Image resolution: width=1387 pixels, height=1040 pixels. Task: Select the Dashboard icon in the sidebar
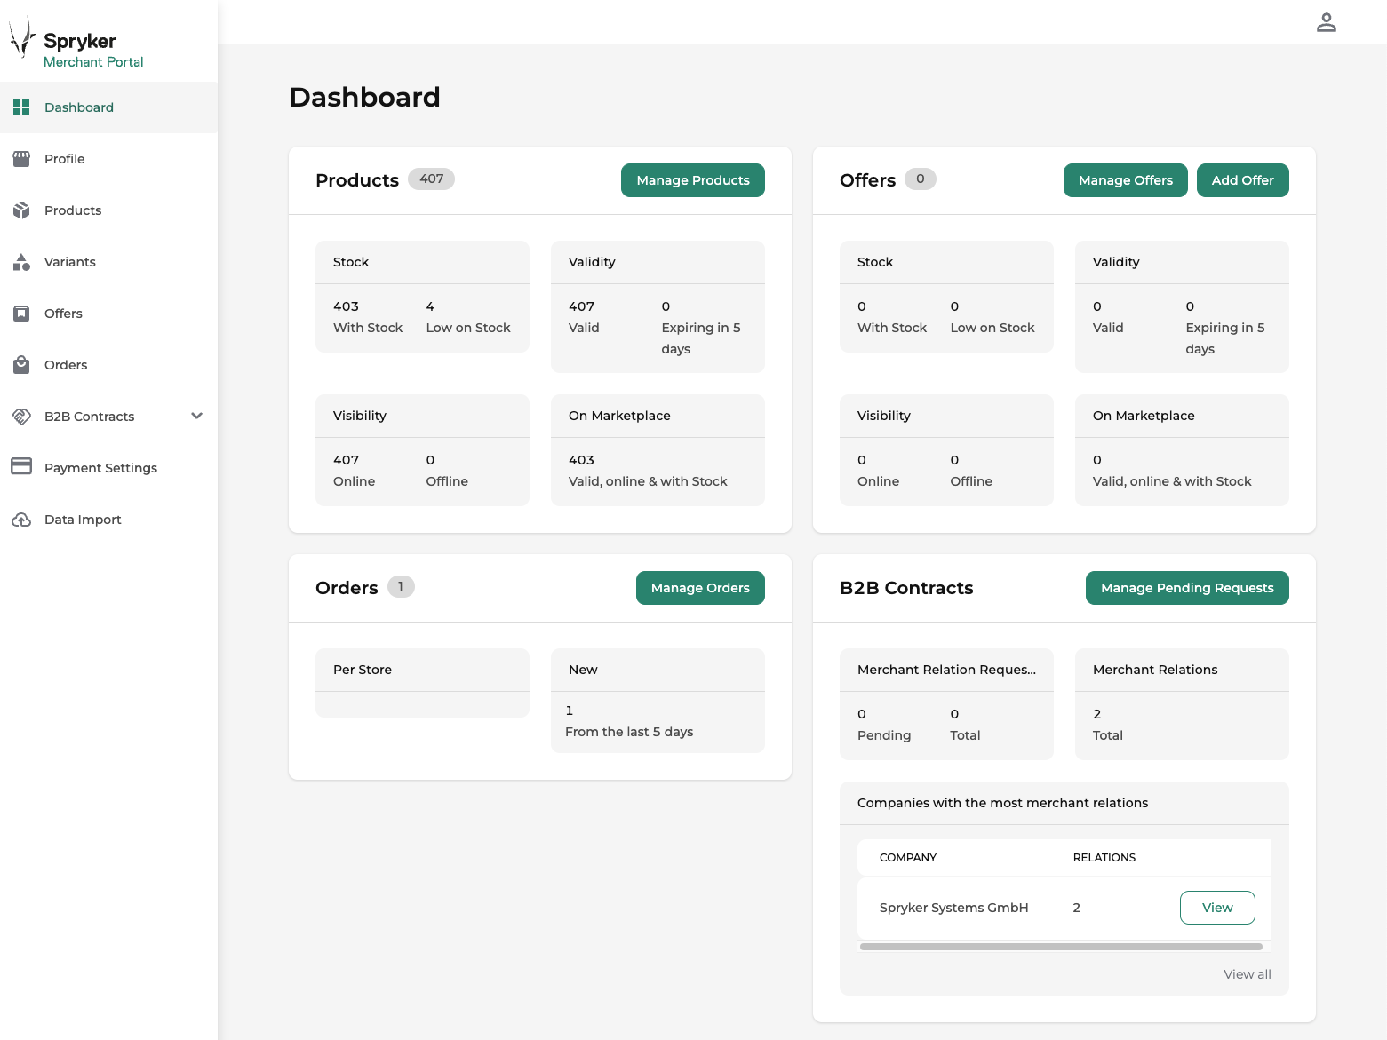click(22, 107)
